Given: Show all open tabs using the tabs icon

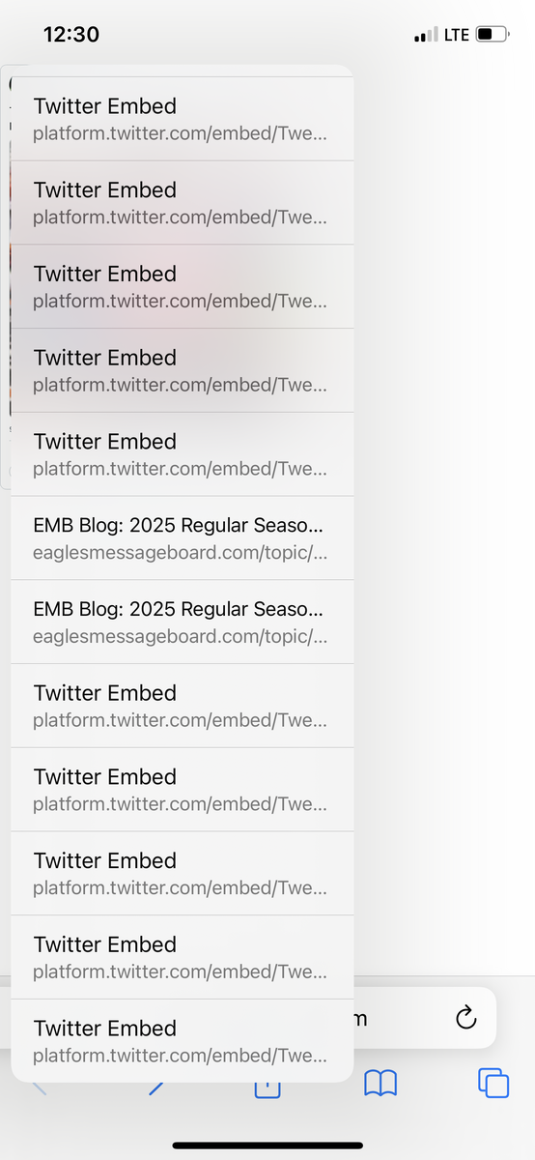Looking at the screenshot, I should [493, 1083].
